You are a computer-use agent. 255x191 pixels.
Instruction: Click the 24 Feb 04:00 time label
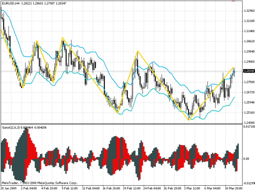pos(152,188)
